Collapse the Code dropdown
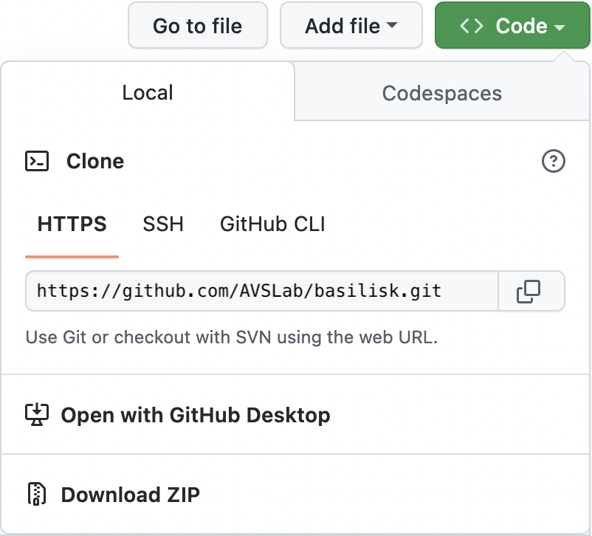Screen dimensions: 592x536 click(512, 25)
